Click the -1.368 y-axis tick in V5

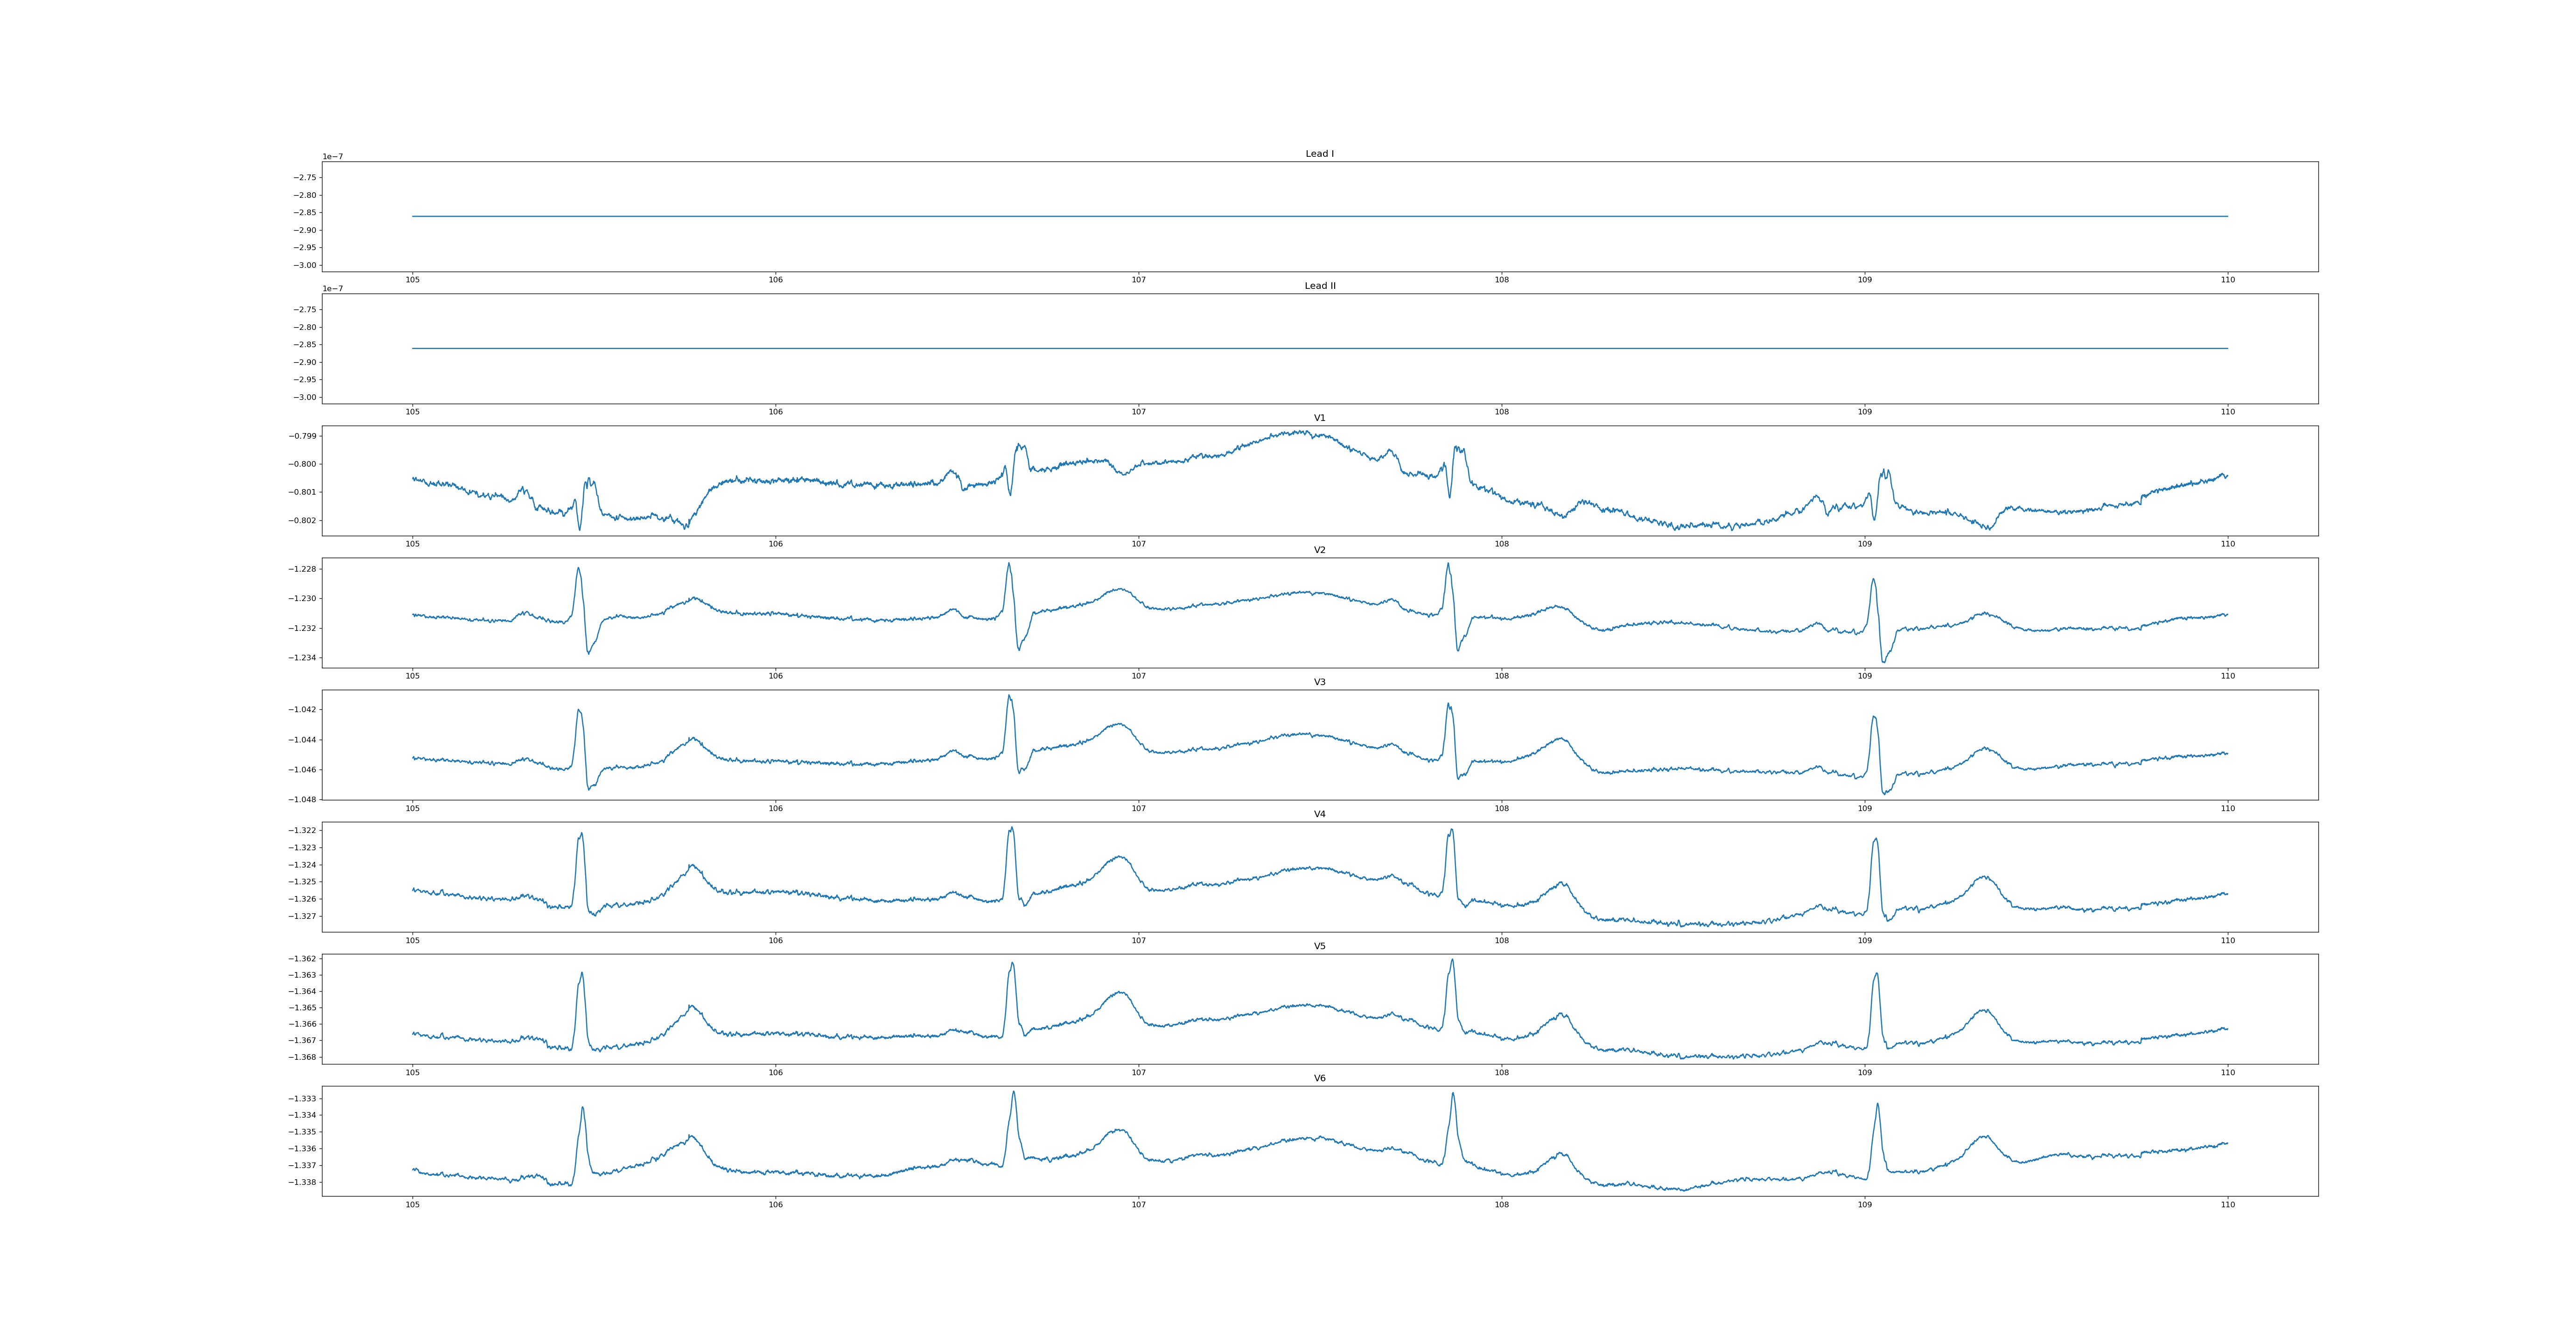[x=303, y=1057]
